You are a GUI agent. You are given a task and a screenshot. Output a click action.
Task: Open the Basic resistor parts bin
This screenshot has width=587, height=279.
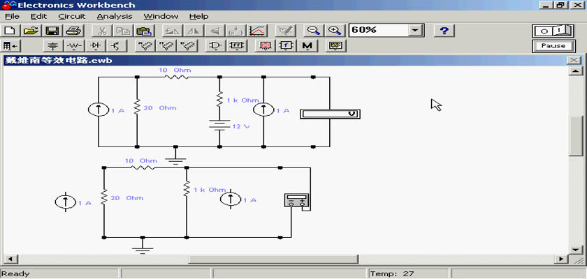(x=75, y=46)
